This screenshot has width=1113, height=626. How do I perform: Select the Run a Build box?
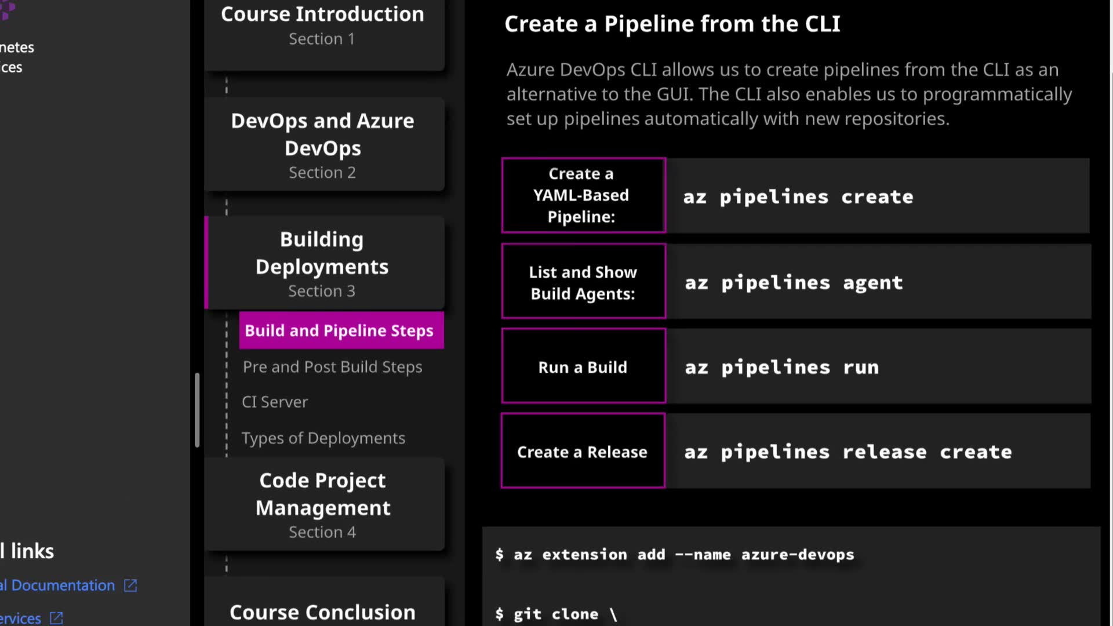click(583, 367)
